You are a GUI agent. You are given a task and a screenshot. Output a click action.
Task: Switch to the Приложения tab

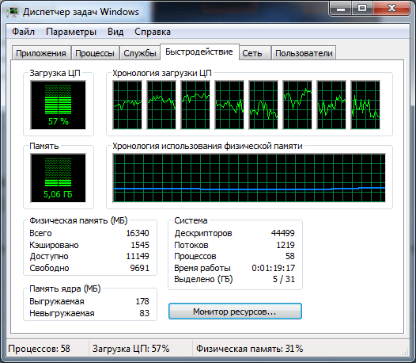click(x=41, y=53)
